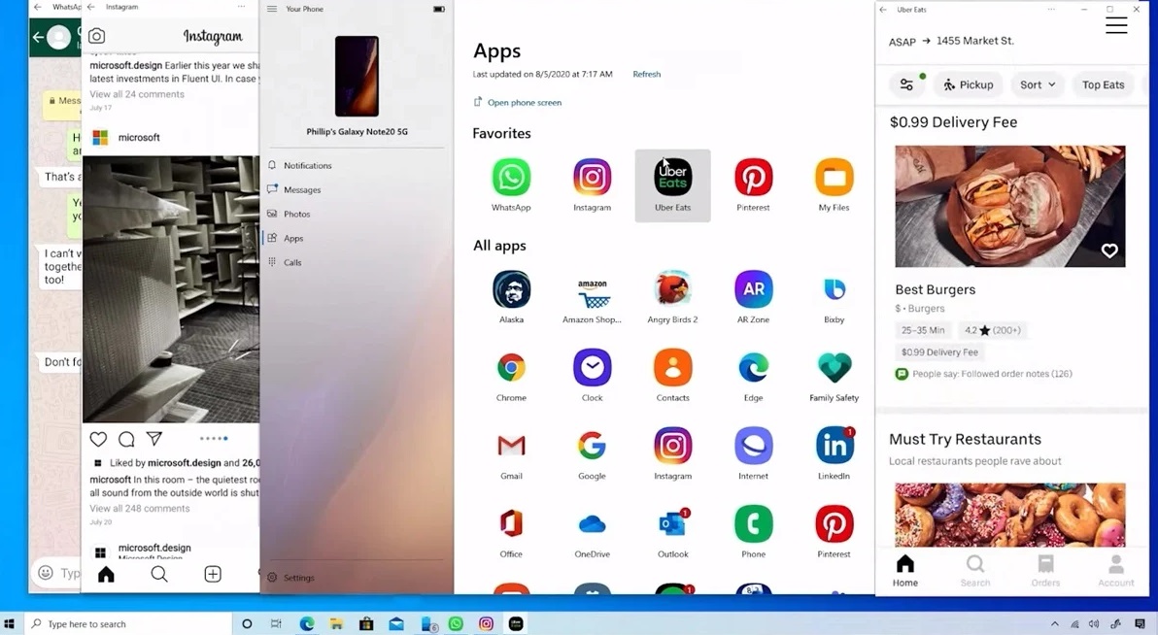Viewport: 1158px width, 635px height.
Task: Open Best Burgers restaurant photo
Action: [x=1009, y=206]
